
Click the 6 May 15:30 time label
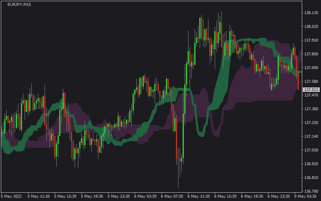(x=225, y=196)
